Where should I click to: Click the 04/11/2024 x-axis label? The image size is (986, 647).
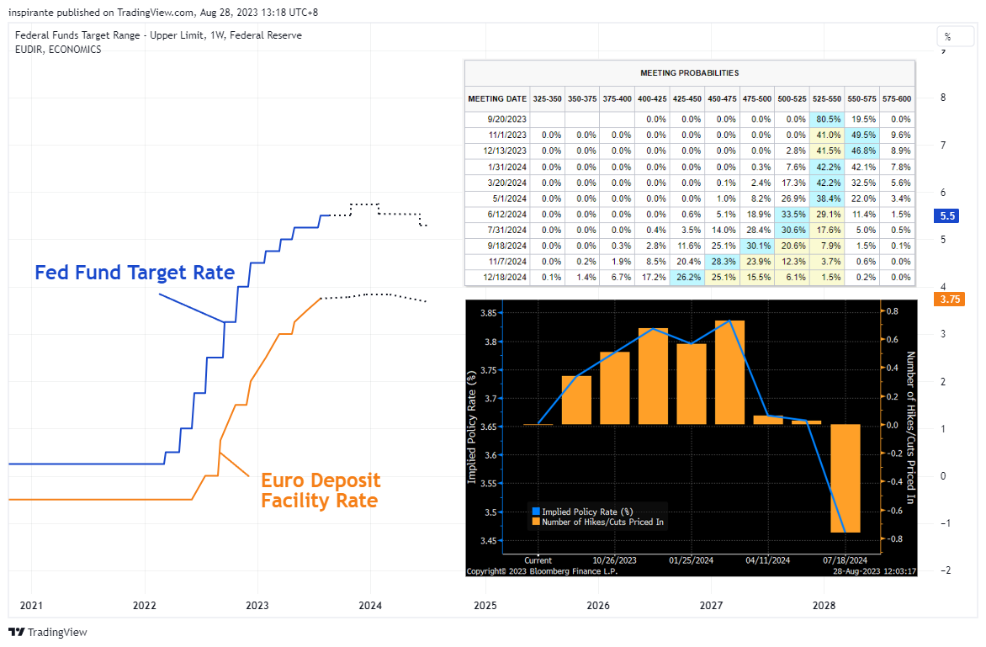coord(768,560)
